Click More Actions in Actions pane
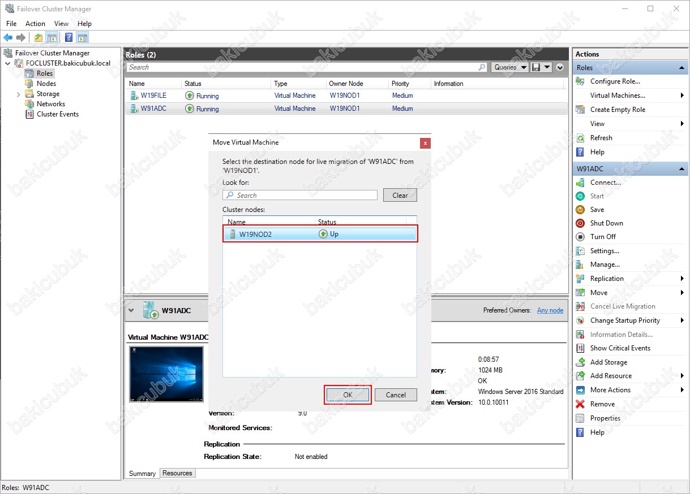Image resolution: width=690 pixels, height=494 pixels. (610, 390)
